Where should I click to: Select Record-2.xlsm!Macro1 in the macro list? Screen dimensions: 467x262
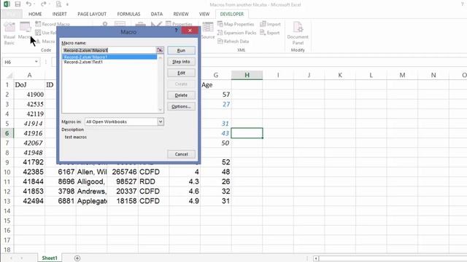pos(109,57)
